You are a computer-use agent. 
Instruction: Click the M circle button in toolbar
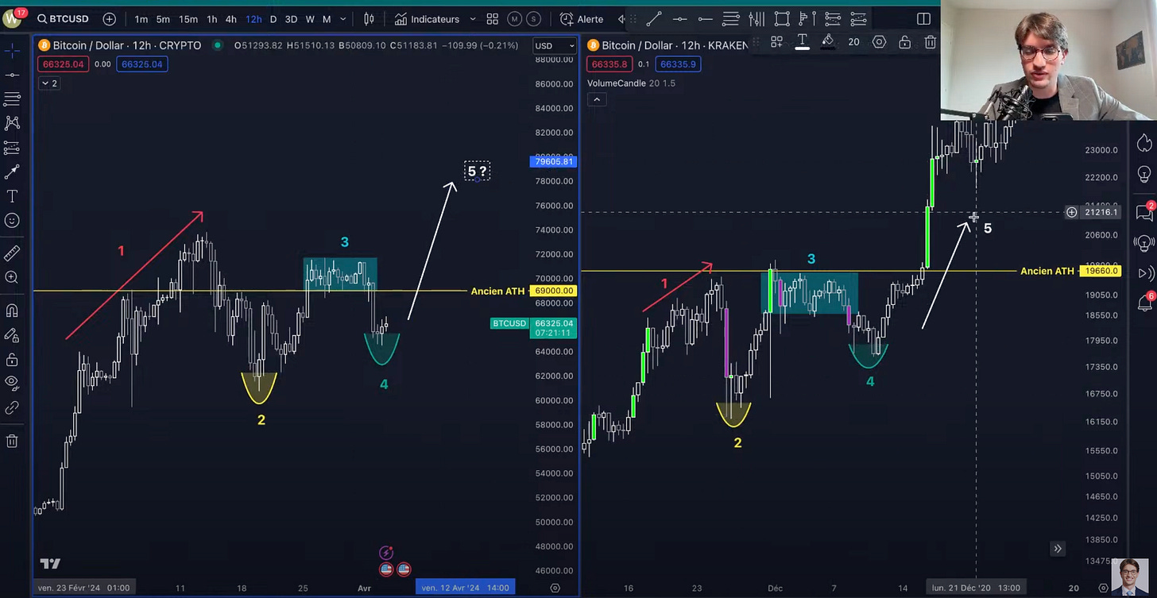pyautogui.click(x=514, y=19)
